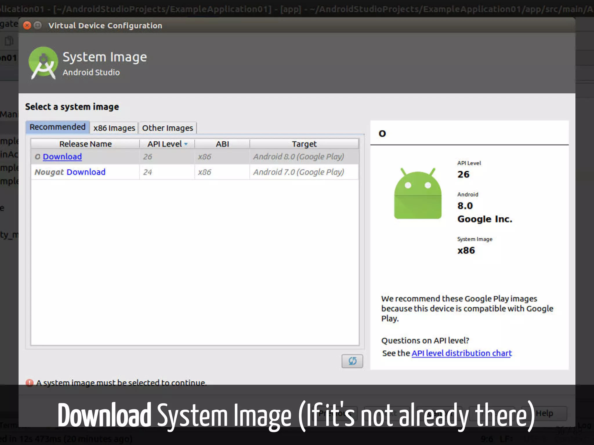The height and width of the screenshot is (445, 594).
Task: Open the Recommended tab
Action: click(x=57, y=127)
